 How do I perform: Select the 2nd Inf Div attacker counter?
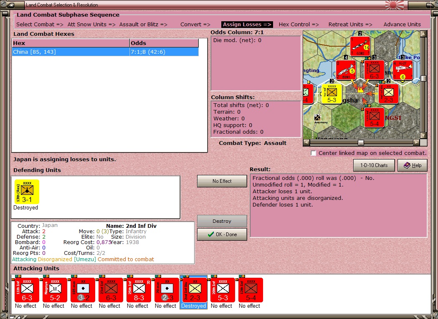click(x=195, y=290)
